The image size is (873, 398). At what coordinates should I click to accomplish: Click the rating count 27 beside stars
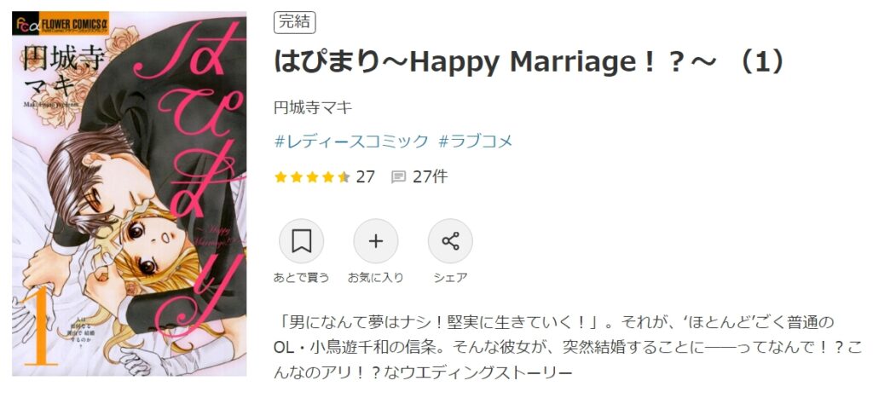tap(365, 177)
